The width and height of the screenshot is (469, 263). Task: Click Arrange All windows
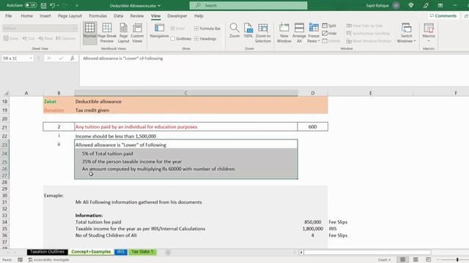coord(299,33)
